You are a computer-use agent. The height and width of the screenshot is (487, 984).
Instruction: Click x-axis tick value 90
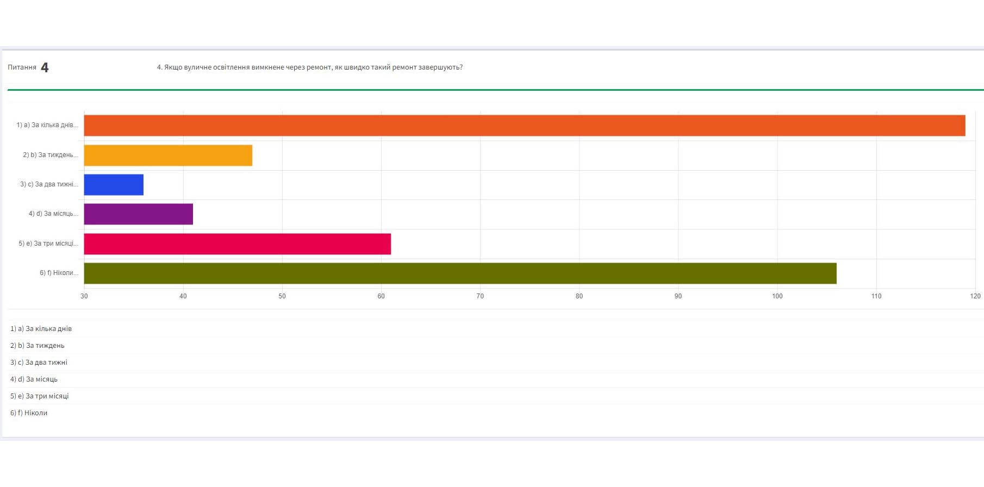click(678, 296)
